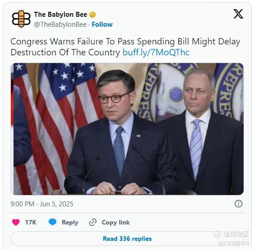Open Read 336 replies

pos(127,239)
